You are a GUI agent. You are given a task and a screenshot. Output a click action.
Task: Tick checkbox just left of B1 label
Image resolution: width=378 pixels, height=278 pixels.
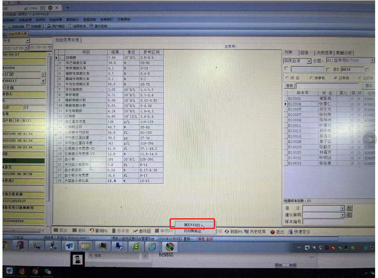coord(328,69)
